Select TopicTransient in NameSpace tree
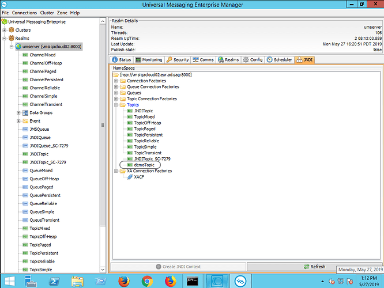 tap(148, 153)
